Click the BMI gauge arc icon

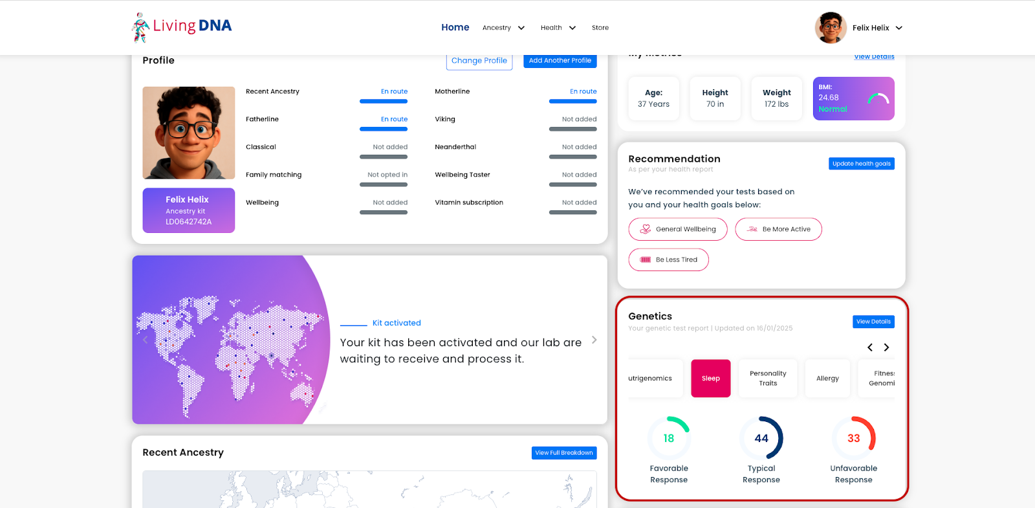click(878, 98)
